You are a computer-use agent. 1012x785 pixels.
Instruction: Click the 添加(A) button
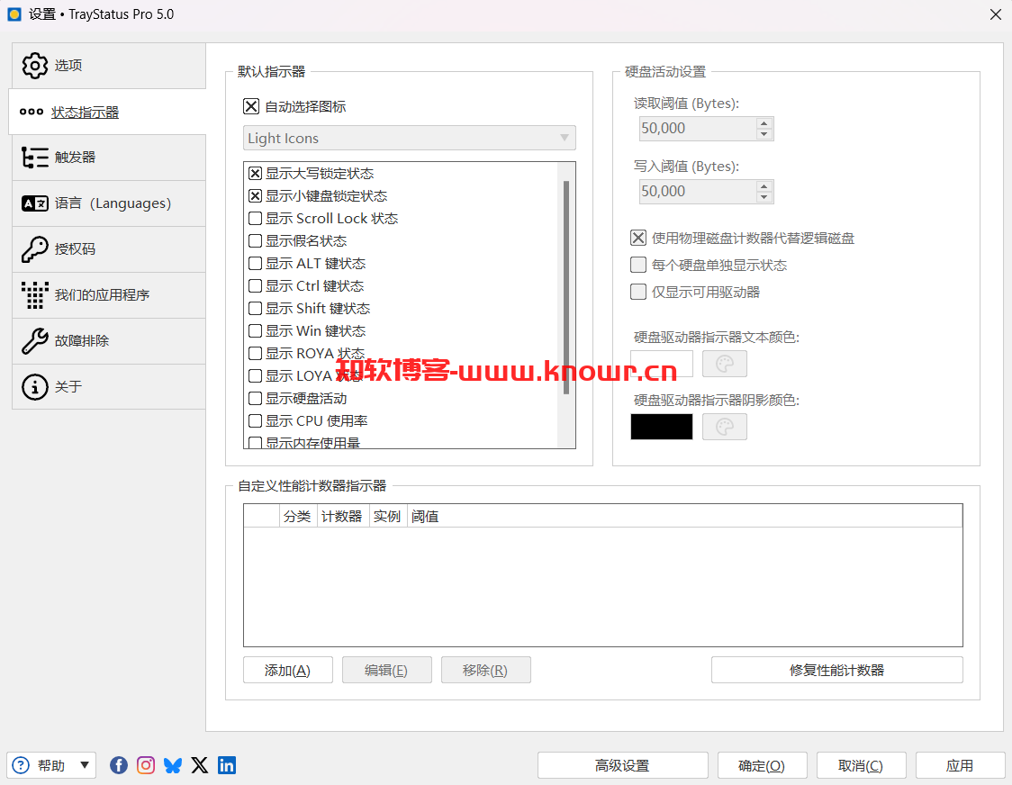tap(288, 670)
